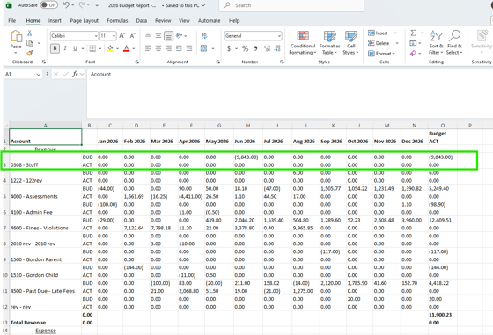
Task: Cut selection with the scissors icon
Action: (30, 33)
